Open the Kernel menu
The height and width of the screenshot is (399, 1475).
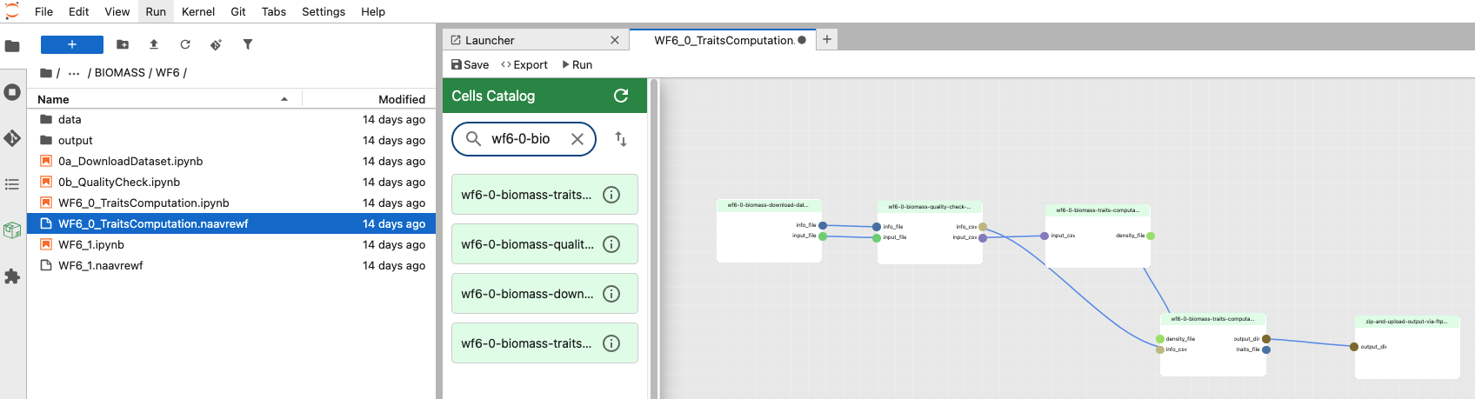198,11
